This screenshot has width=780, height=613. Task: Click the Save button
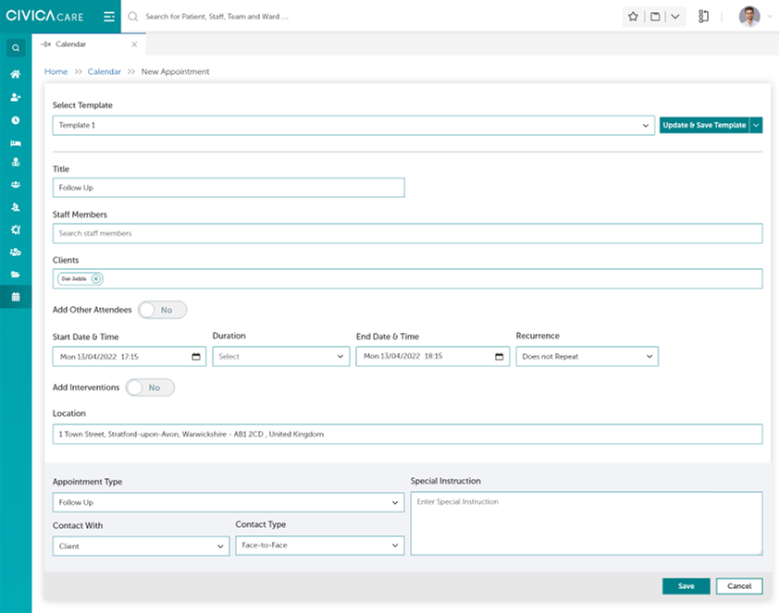click(686, 586)
